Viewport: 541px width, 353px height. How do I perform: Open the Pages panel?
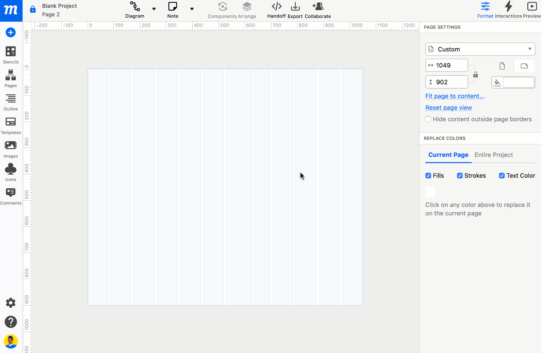(11, 78)
